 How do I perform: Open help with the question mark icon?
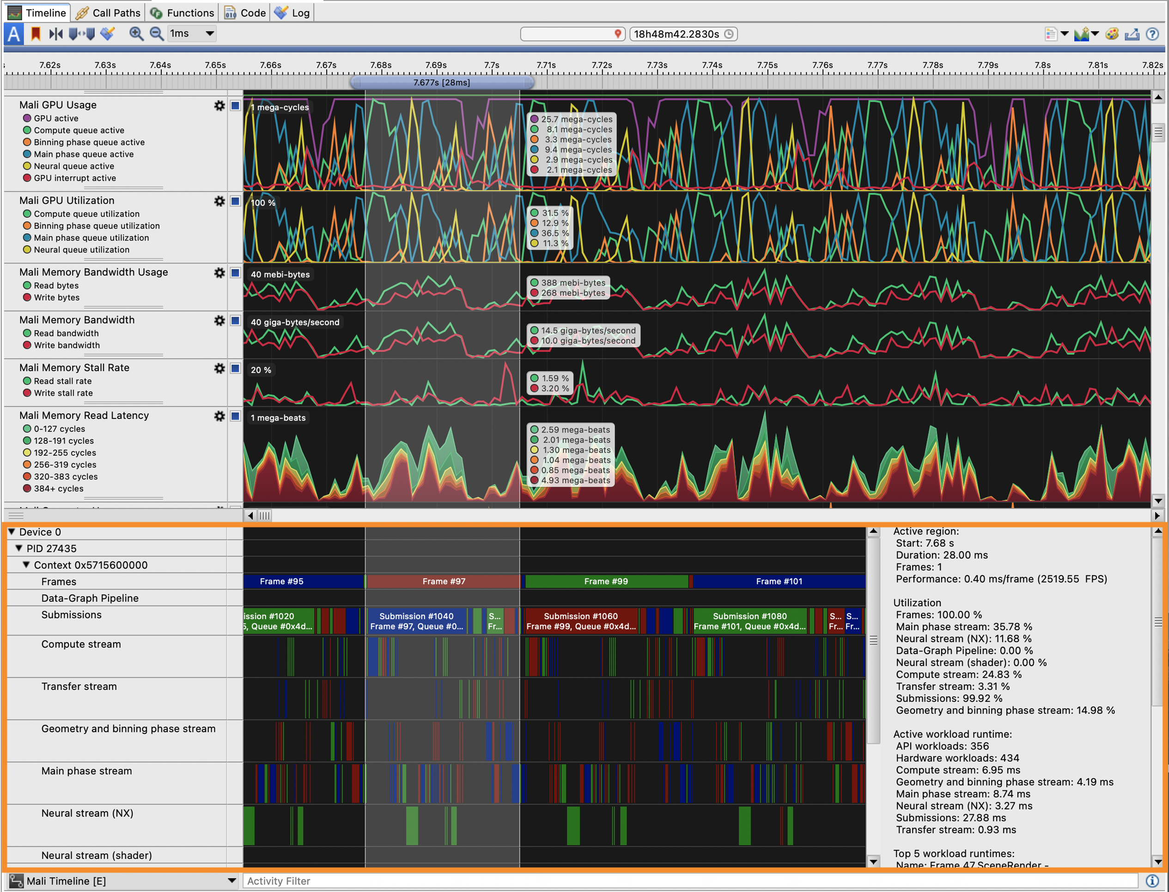[1152, 34]
